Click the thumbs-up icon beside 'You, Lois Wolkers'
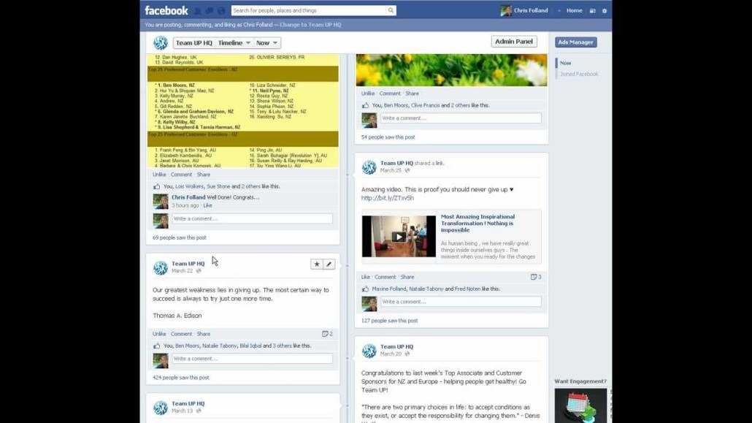This screenshot has height=423, width=752. coord(156,186)
